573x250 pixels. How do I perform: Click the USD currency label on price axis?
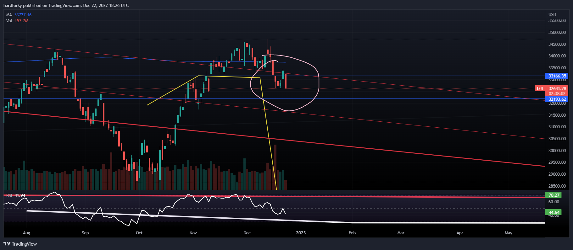(552, 14)
